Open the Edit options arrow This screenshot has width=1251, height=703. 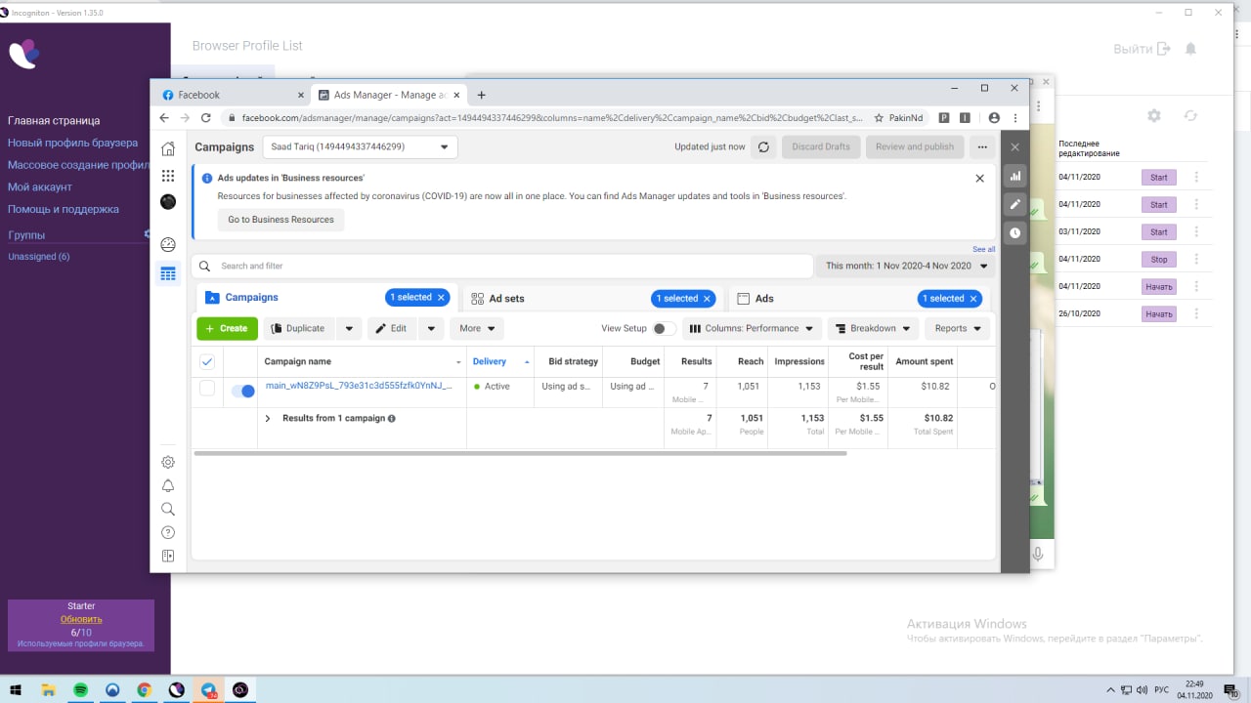coord(433,328)
